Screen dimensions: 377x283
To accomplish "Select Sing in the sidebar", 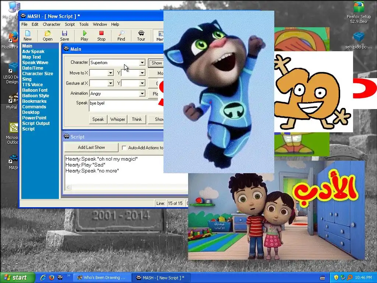I will coord(27,79).
